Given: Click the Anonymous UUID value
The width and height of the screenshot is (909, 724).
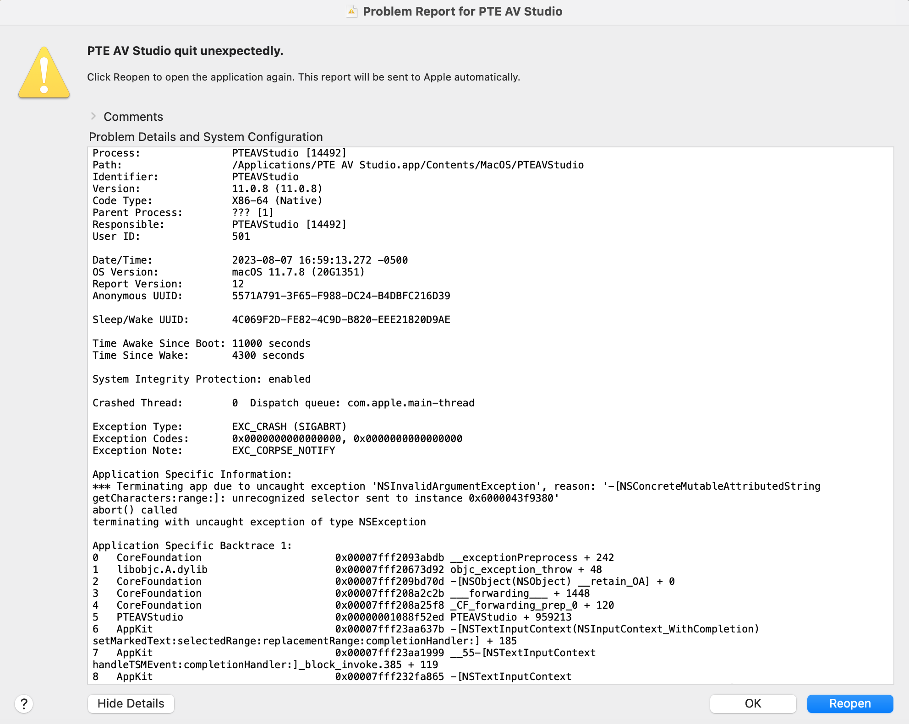Looking at the screenshot, I should 341,296.
